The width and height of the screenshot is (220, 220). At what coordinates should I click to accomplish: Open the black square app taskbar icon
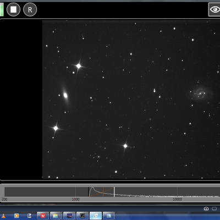pyautogui.click(x=82, y=216)
